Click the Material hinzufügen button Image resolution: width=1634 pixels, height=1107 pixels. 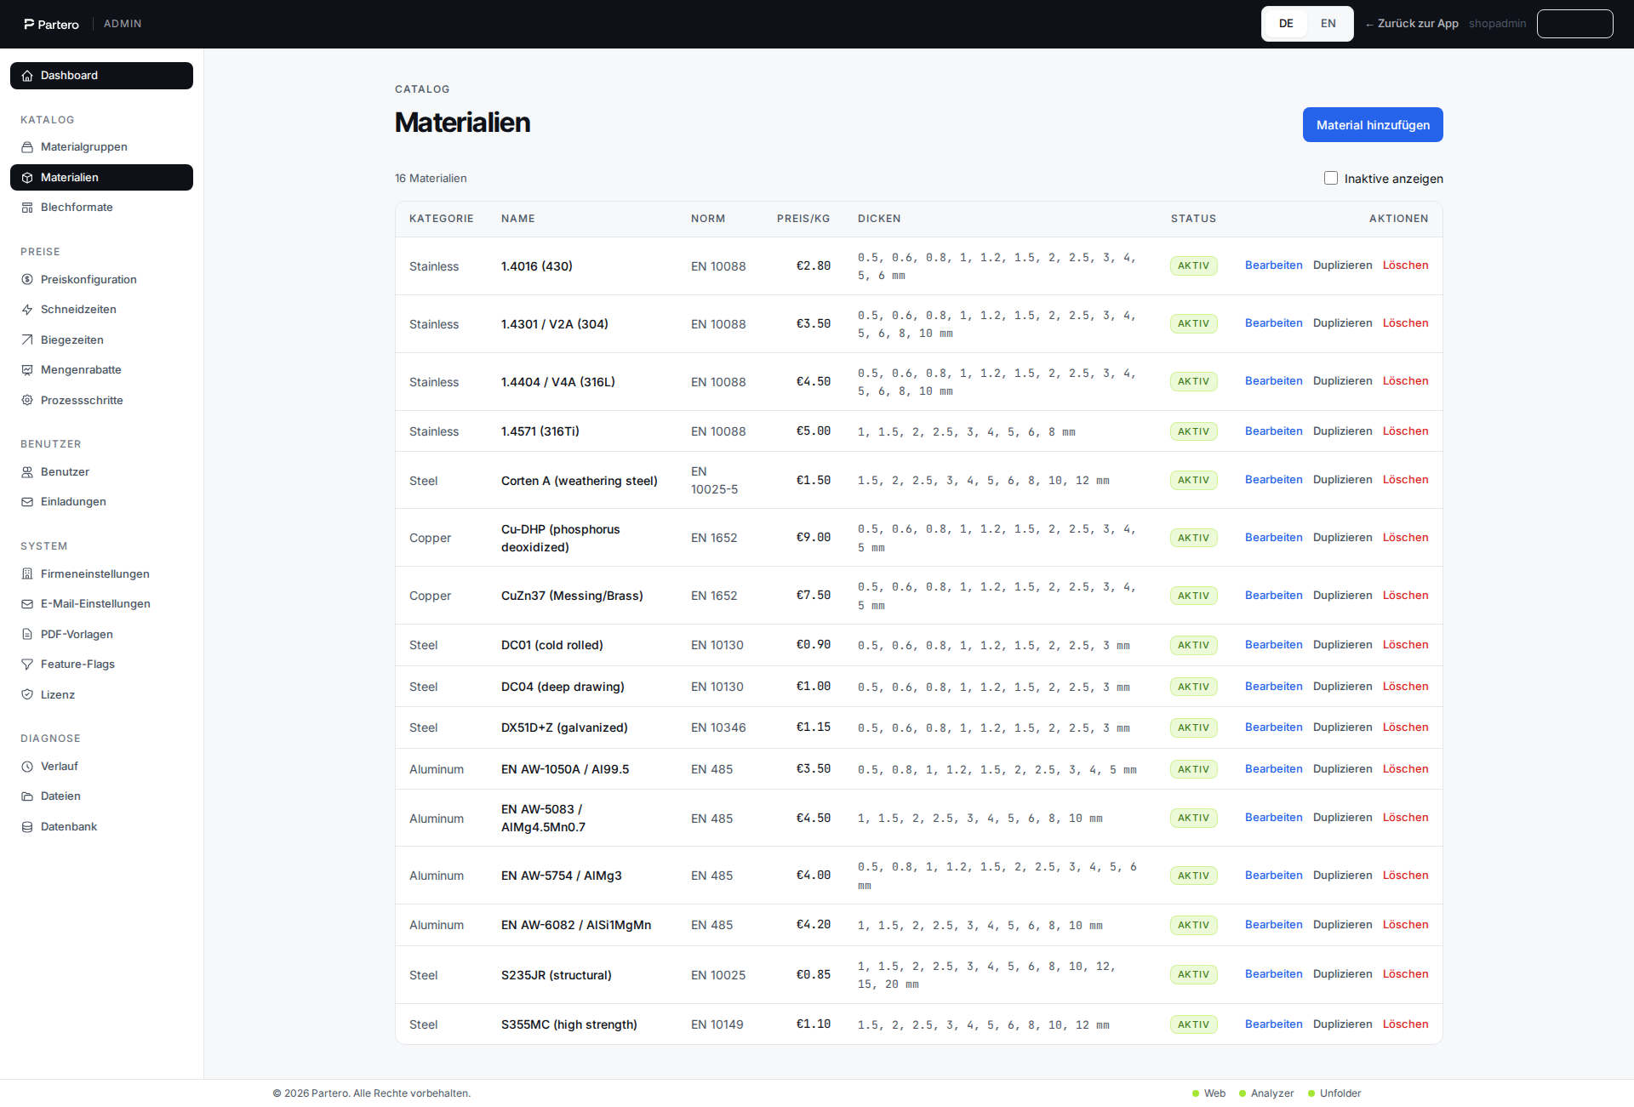click(x=1373, y=125)
